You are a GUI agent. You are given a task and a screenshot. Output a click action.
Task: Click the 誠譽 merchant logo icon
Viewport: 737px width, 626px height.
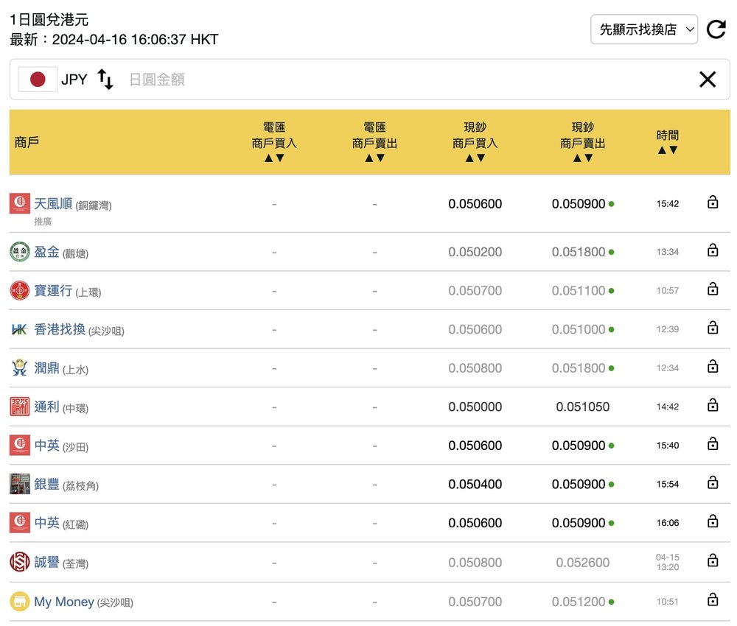pos(20,563)
